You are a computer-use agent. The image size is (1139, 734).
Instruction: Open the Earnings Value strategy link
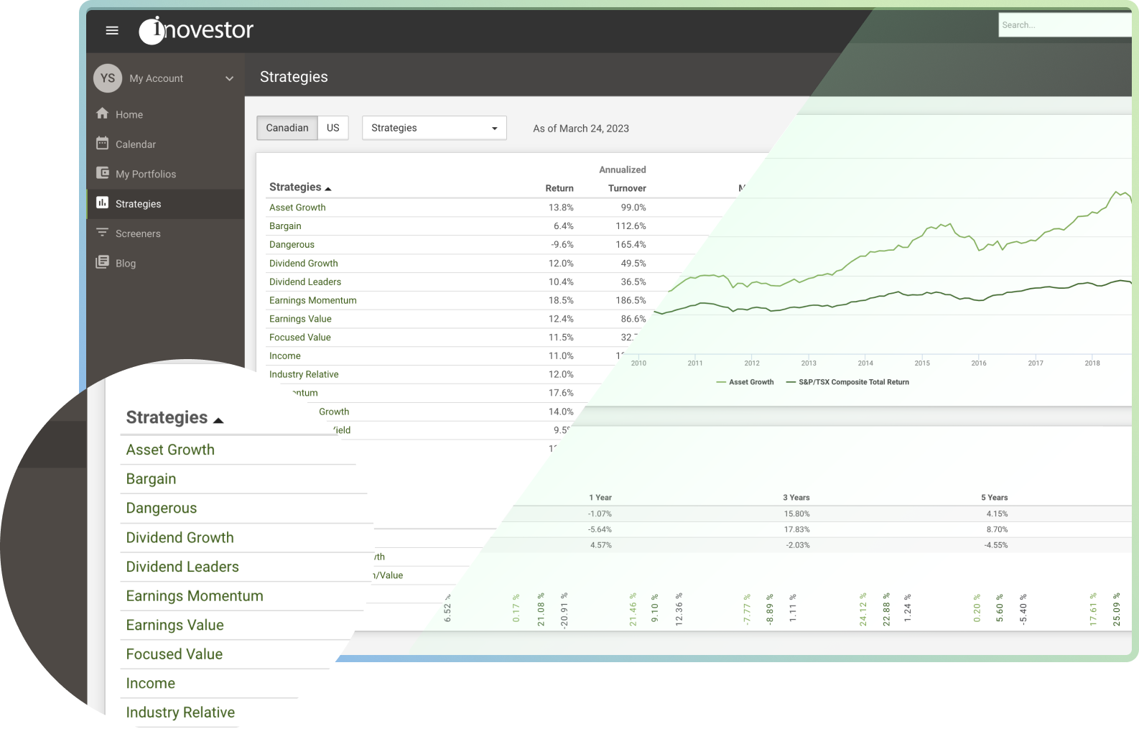pos(300,319)
